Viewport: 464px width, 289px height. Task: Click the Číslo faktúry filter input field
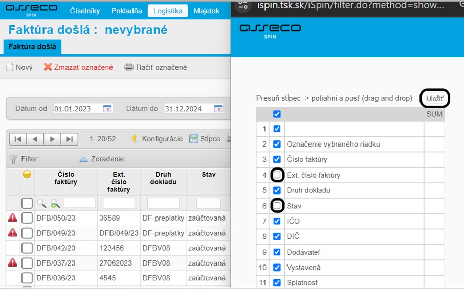[x=79, y=203]
